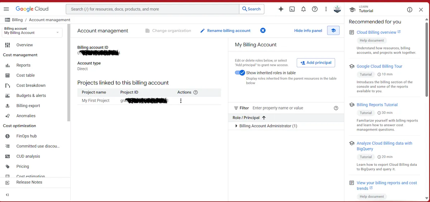The width and height of the screenshot is (430, 202).
Task: Open the help question mark menu
Action: (x=315, y=9)
